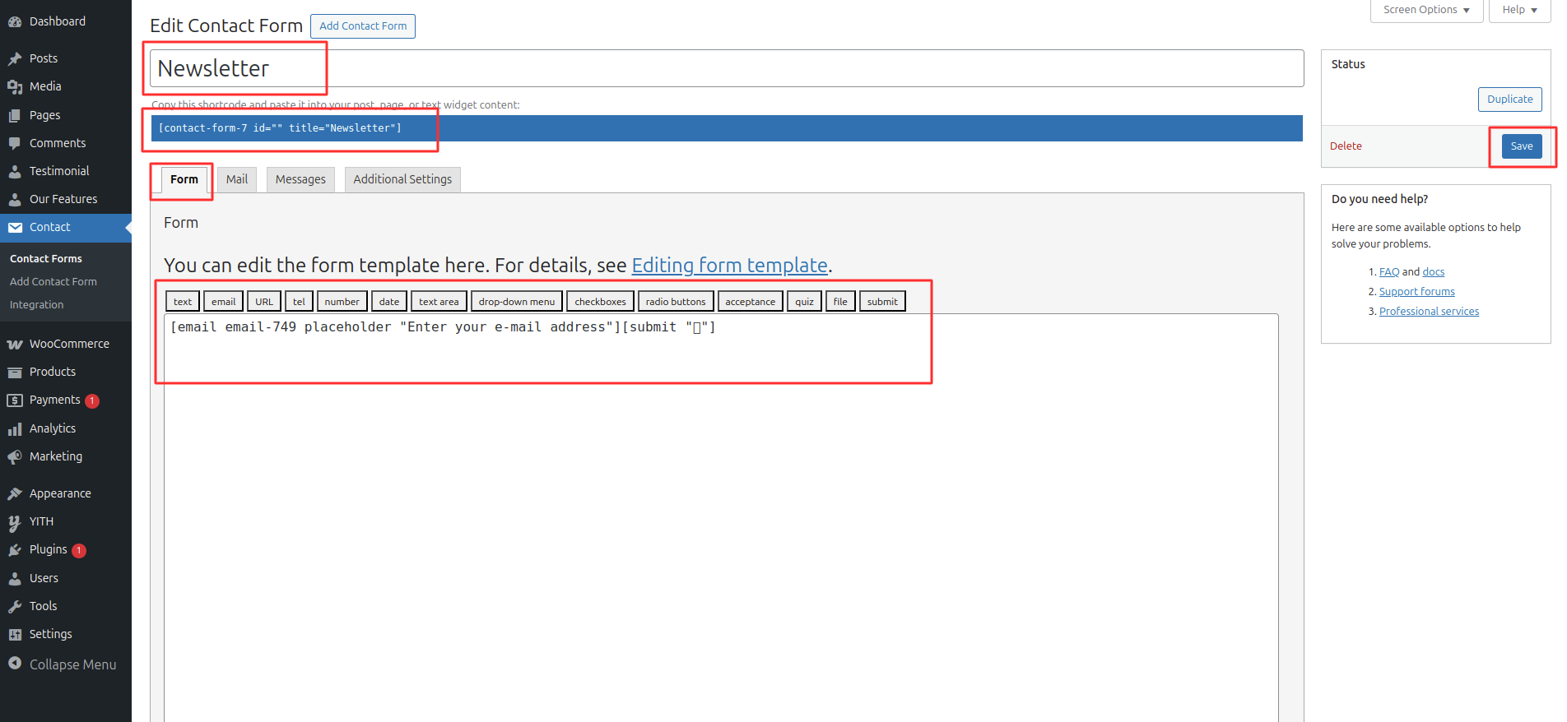Click the Marketing megaphone icon

click(x=15, y=456)
